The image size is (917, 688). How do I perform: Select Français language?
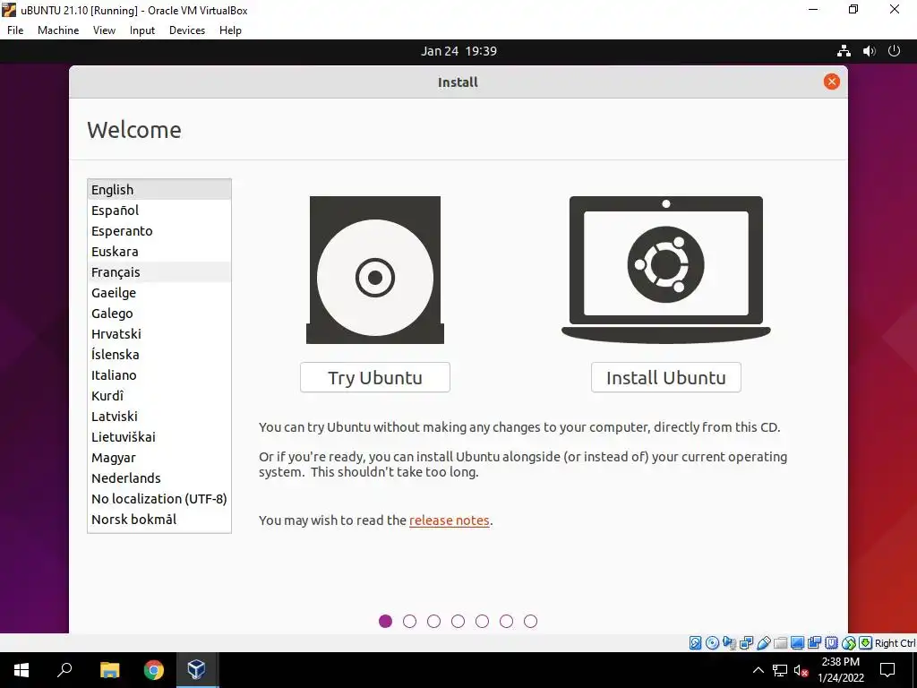pos(159,272)
